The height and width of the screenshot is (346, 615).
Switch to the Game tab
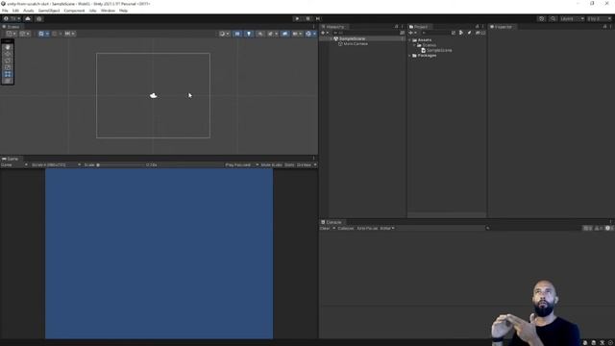click(11, 159)
